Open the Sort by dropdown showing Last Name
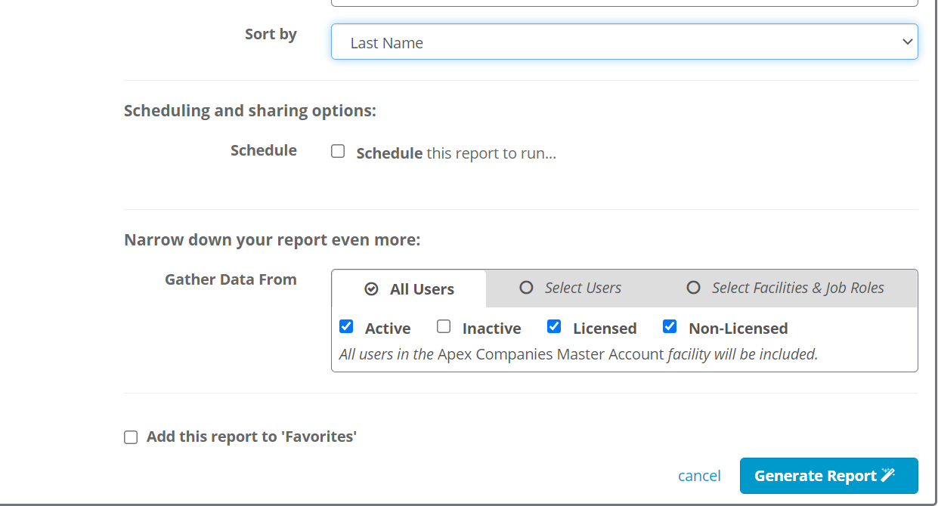938x506 pixels. click(624, 42)
